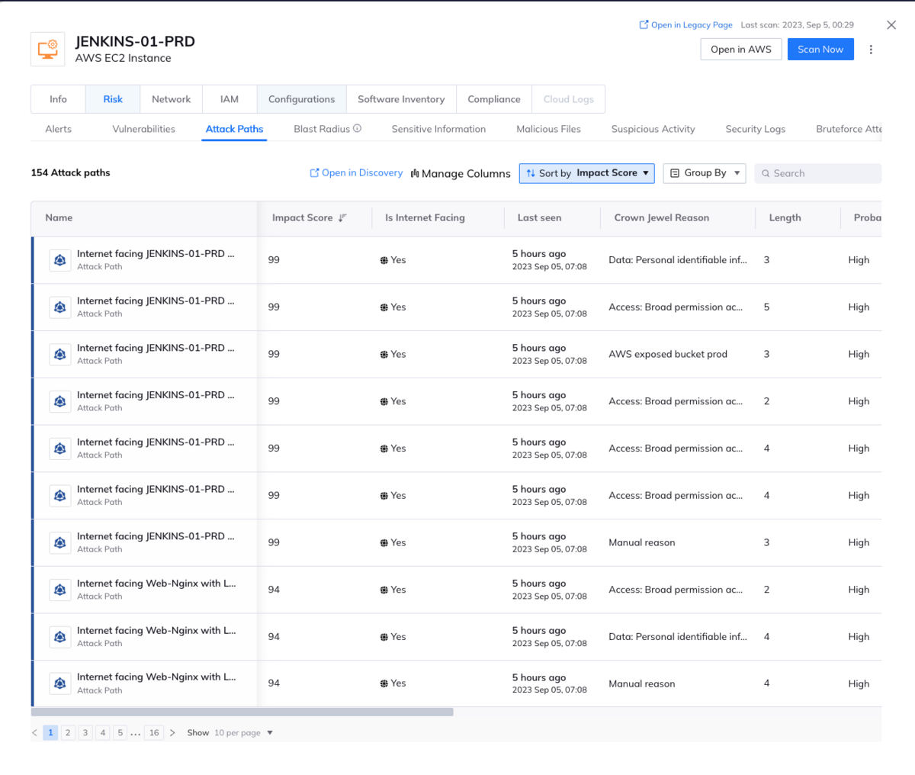Click attack path icon in the AWS exposed bucket row

pyautogui.click(x=59, y=355)
